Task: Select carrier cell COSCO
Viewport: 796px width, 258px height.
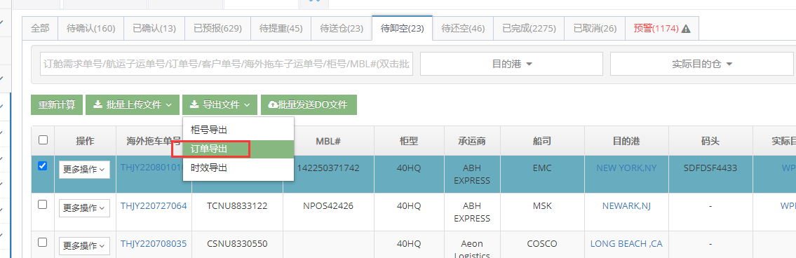Action: coord(542,244)
